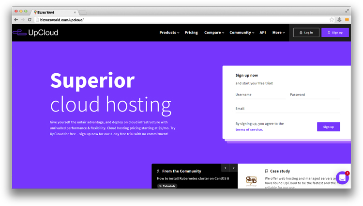
Task: Expand the Compare dropdown menu
Action: 214,32
